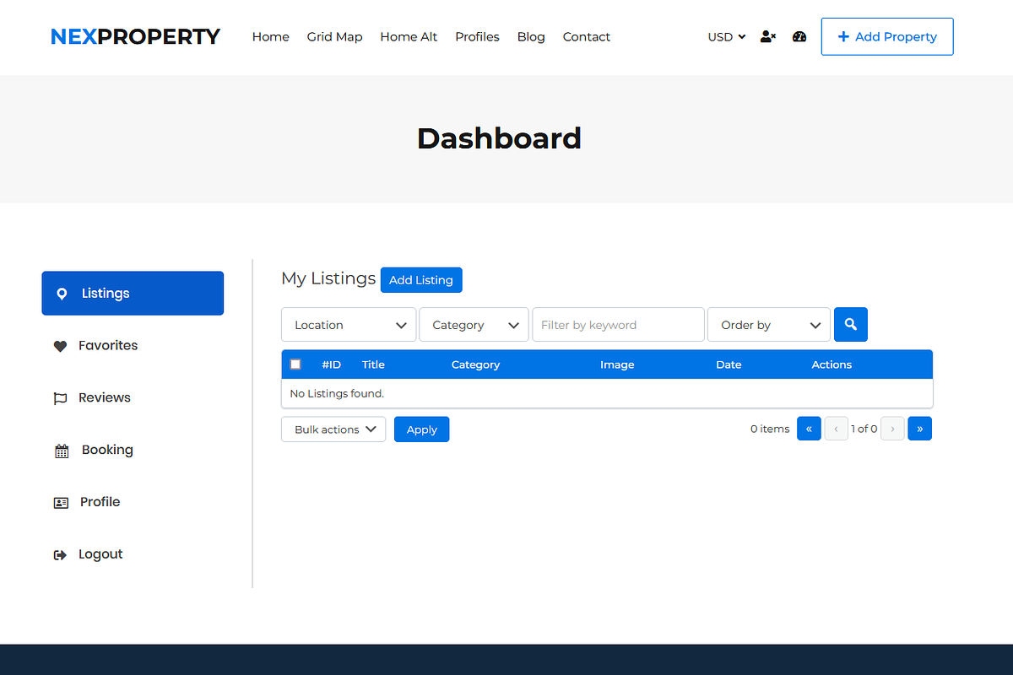This screenshot has width=1013, height=675.
Task: Expand the Location filter dropdown
Action: 349,325
